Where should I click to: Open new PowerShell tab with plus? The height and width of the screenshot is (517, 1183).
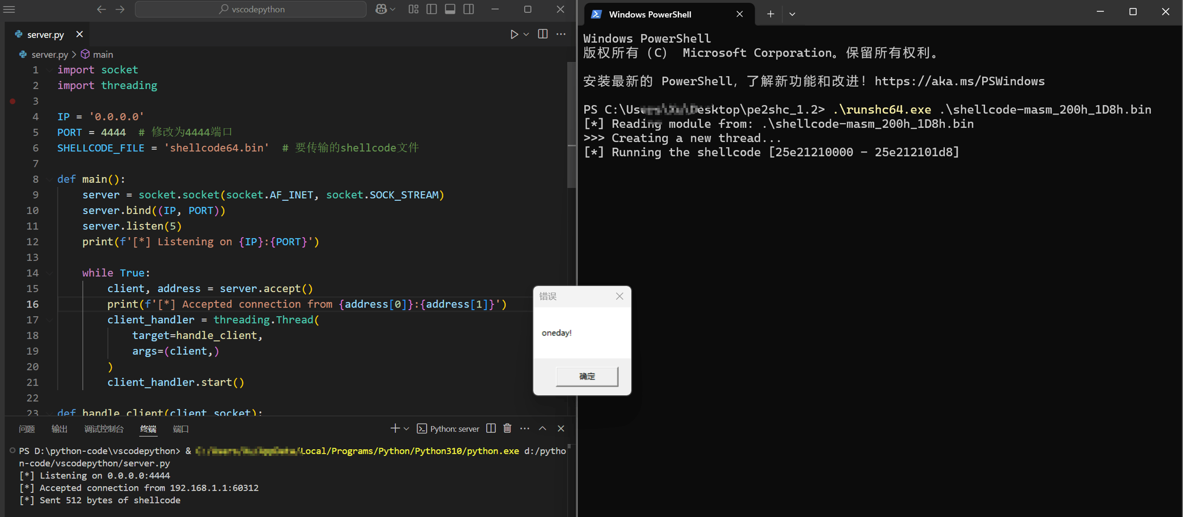tap(770, 14)
